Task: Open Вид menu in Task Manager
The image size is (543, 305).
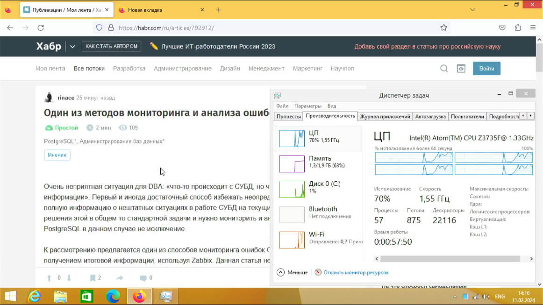Action: 332,106
